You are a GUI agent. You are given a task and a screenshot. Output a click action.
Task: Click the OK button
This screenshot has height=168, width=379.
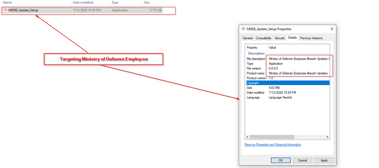point(280,160)
